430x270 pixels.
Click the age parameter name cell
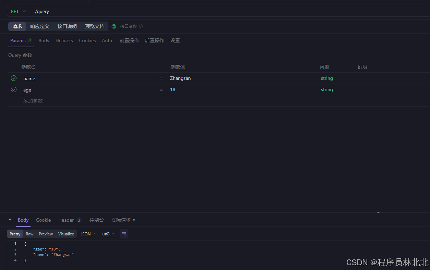pos(88,90)
